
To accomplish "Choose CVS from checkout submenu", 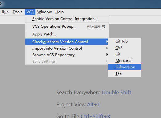I will coord(125,48).
